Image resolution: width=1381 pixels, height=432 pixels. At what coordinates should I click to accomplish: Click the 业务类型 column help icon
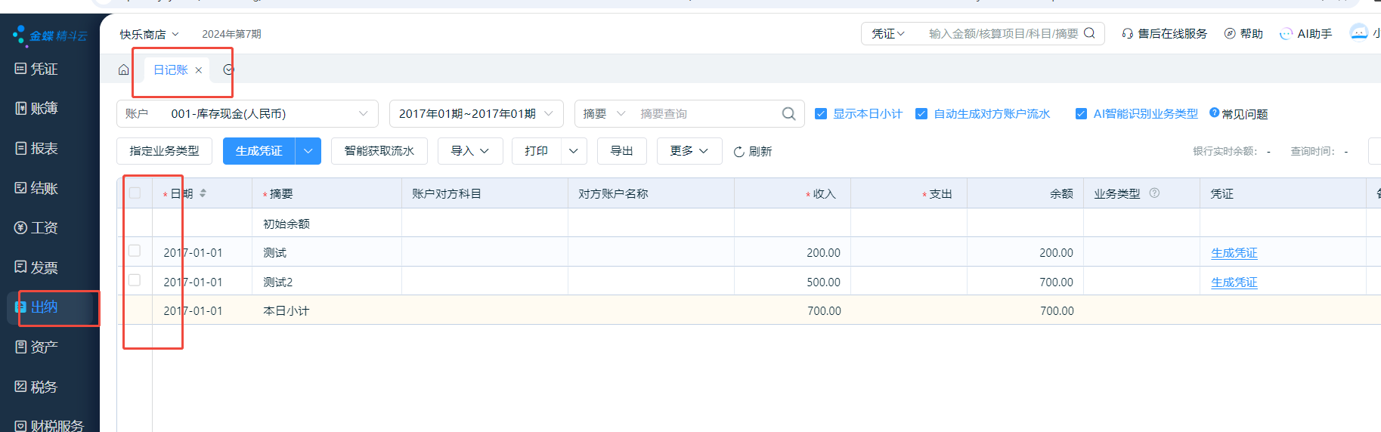coord(1154,193)
